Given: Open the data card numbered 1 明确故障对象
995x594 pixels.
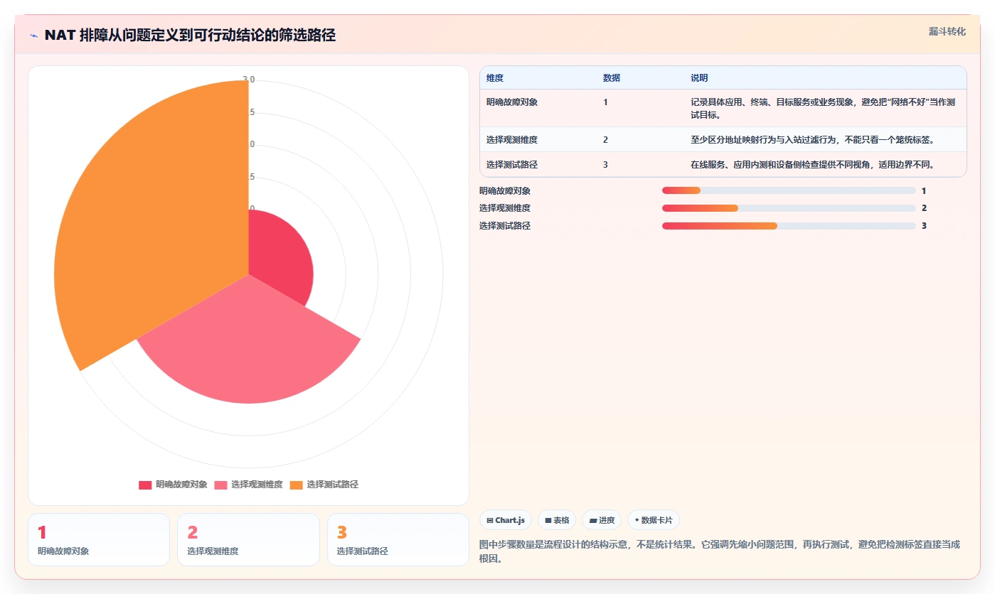Looking at the screenshot, I should (x=99, y=540).
